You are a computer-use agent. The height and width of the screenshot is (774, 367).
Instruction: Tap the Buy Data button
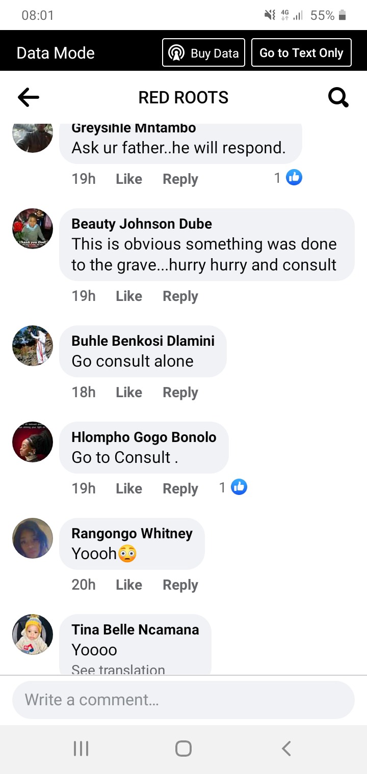203,53
